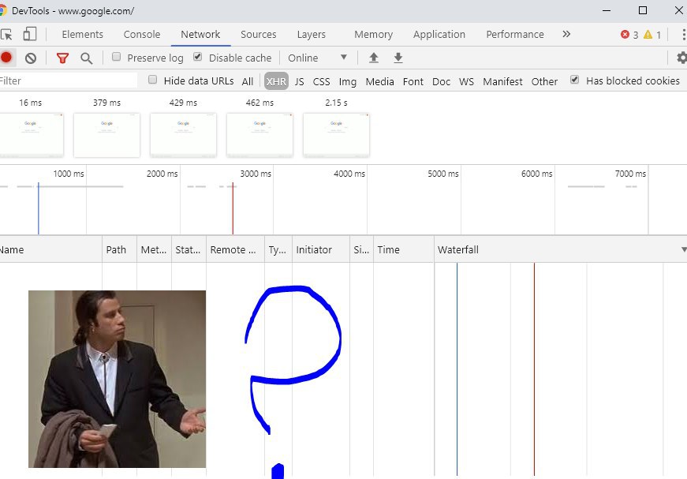Import HAR file with upload arrow
The height and width of the screenshot is (479, 687).
373,58
